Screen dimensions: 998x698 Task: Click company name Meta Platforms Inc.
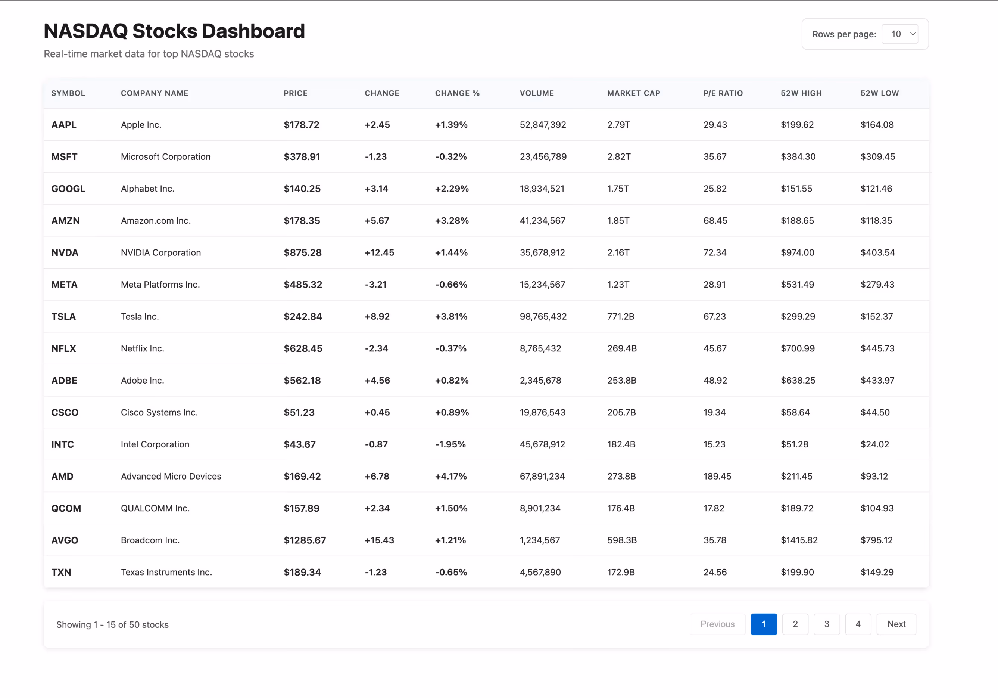click(160, 285)
